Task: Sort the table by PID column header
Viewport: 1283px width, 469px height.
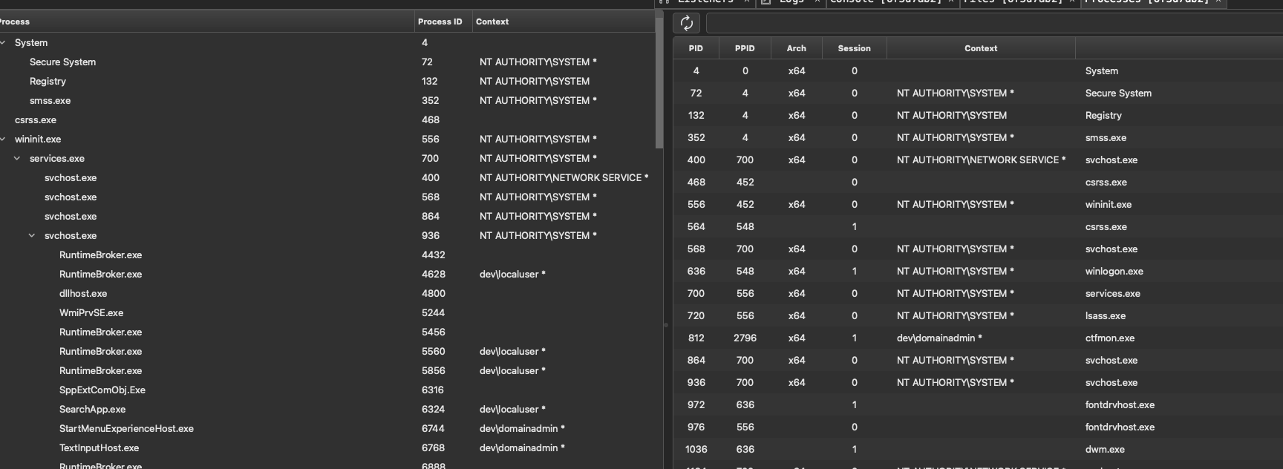Action: (x=696, y=48)
